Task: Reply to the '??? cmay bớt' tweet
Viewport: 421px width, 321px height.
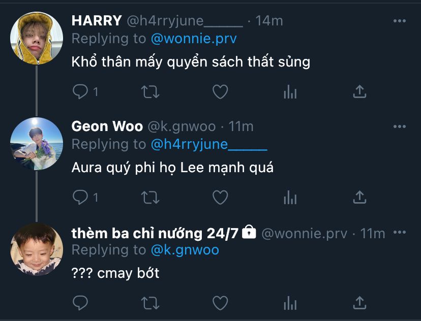Action: point(80,303)
